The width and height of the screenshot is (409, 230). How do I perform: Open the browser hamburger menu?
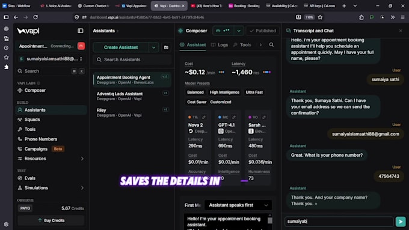point(402,17)
